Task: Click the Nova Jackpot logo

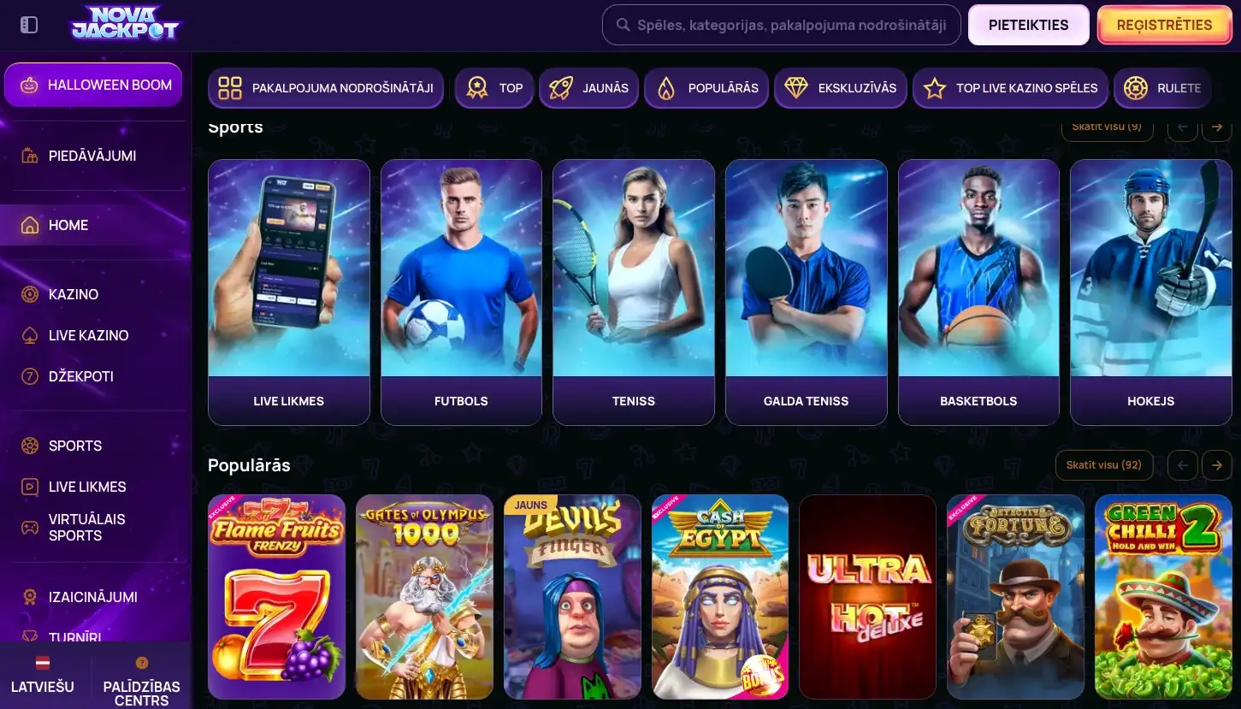Action: coord(125,23)
